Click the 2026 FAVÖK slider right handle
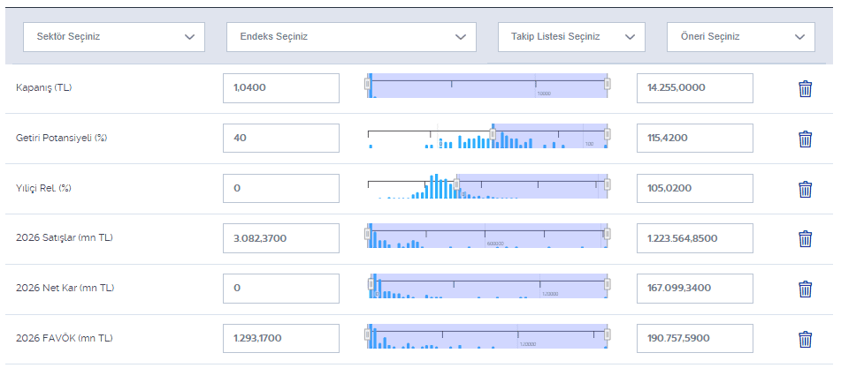 608,334
